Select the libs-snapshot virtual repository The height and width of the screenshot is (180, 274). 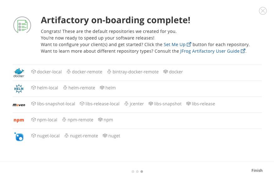tap(168, 104)
